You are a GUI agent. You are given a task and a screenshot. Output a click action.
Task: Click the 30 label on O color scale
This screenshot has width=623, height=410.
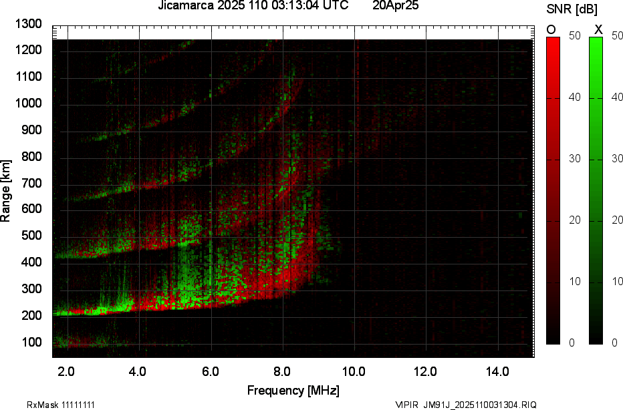click(574, 159)
